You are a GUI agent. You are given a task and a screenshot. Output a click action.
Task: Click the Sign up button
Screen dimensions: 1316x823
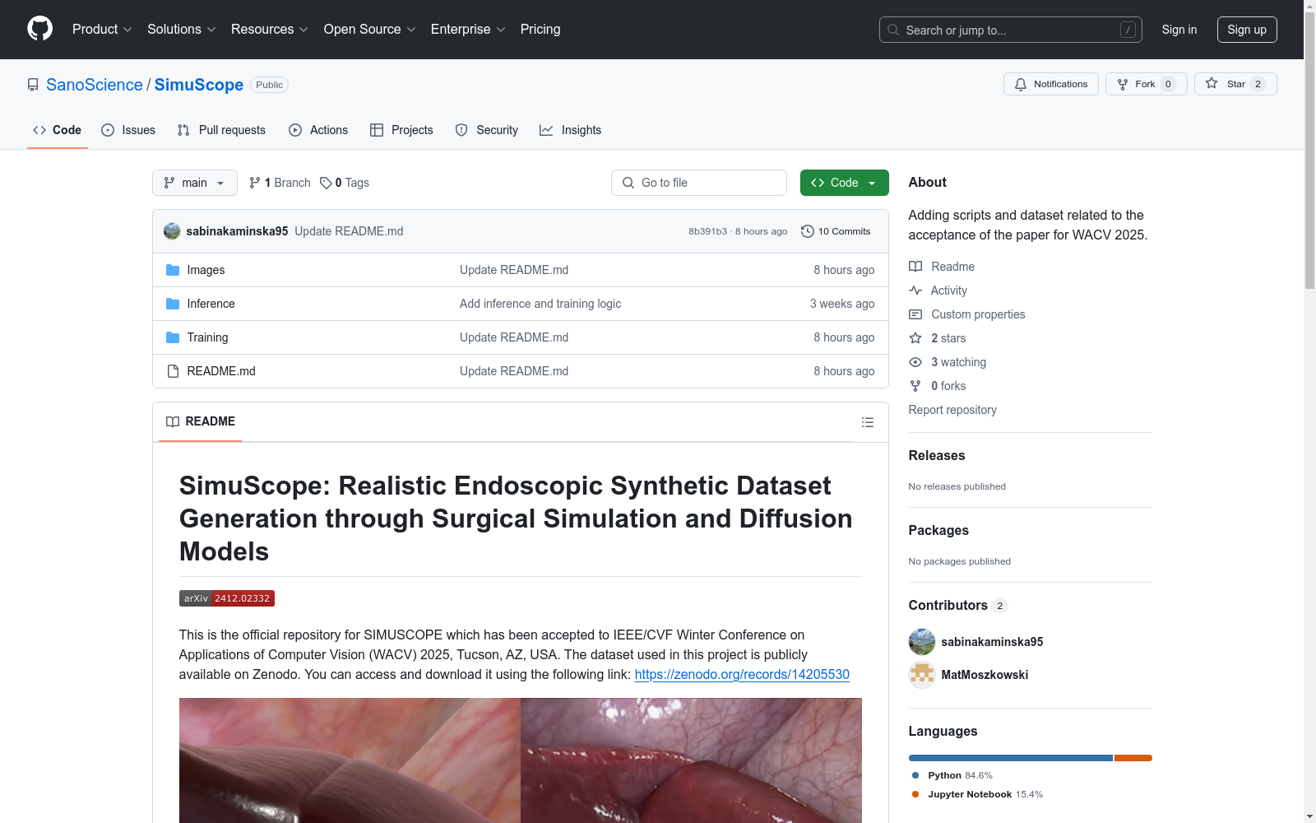(1247, 30)
